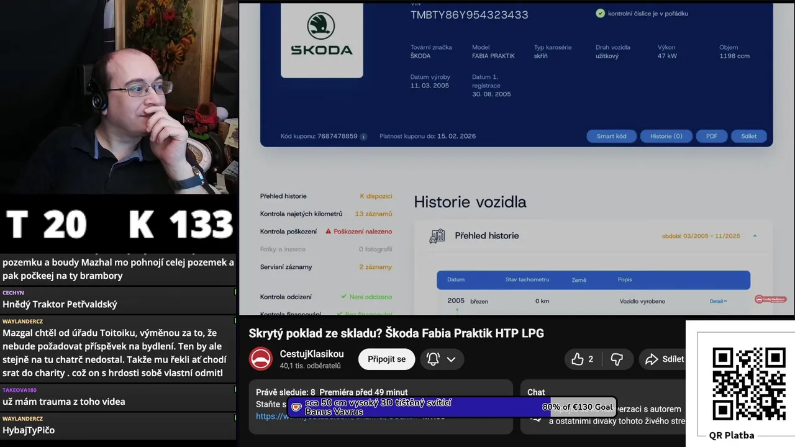Click the 2 záznamy link
Screen dimensions: 795x447
375,267
